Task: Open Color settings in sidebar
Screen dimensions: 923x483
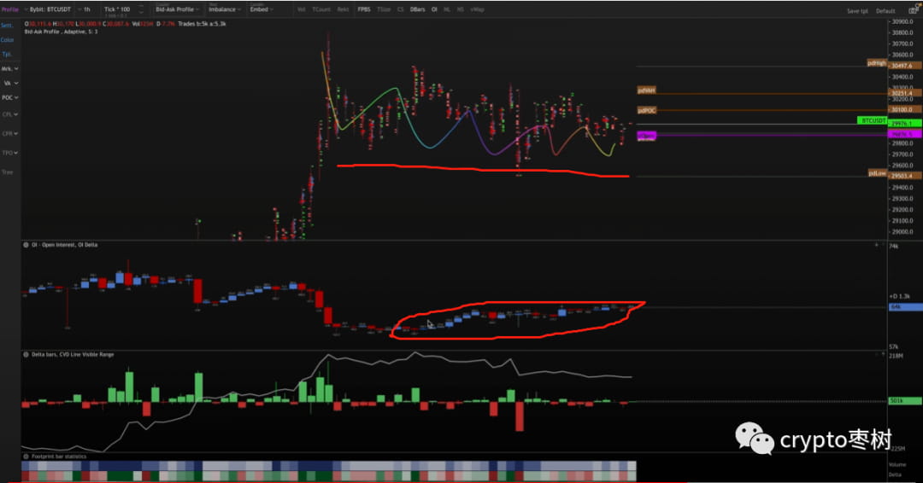Action: tap(7, 40)
